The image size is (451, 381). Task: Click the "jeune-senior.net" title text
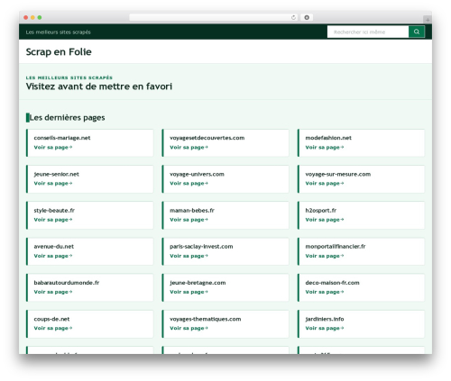57,174
